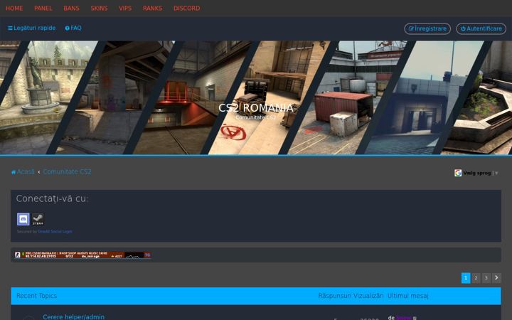Viewport: 512px width, 320px height.
Task: Open the HOME menu item
Action: pyautogui.click(x=14, y=9)
